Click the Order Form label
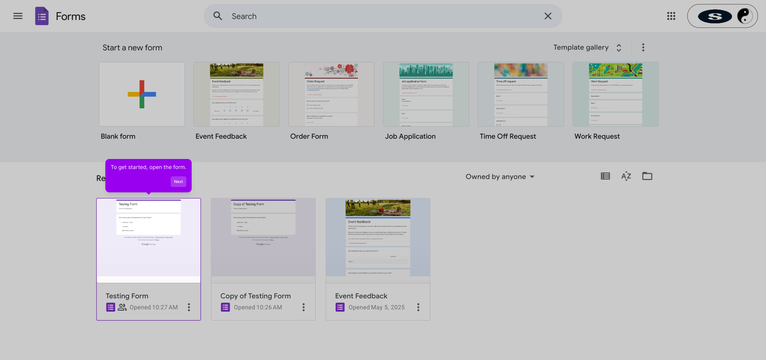 click(309, 136)
